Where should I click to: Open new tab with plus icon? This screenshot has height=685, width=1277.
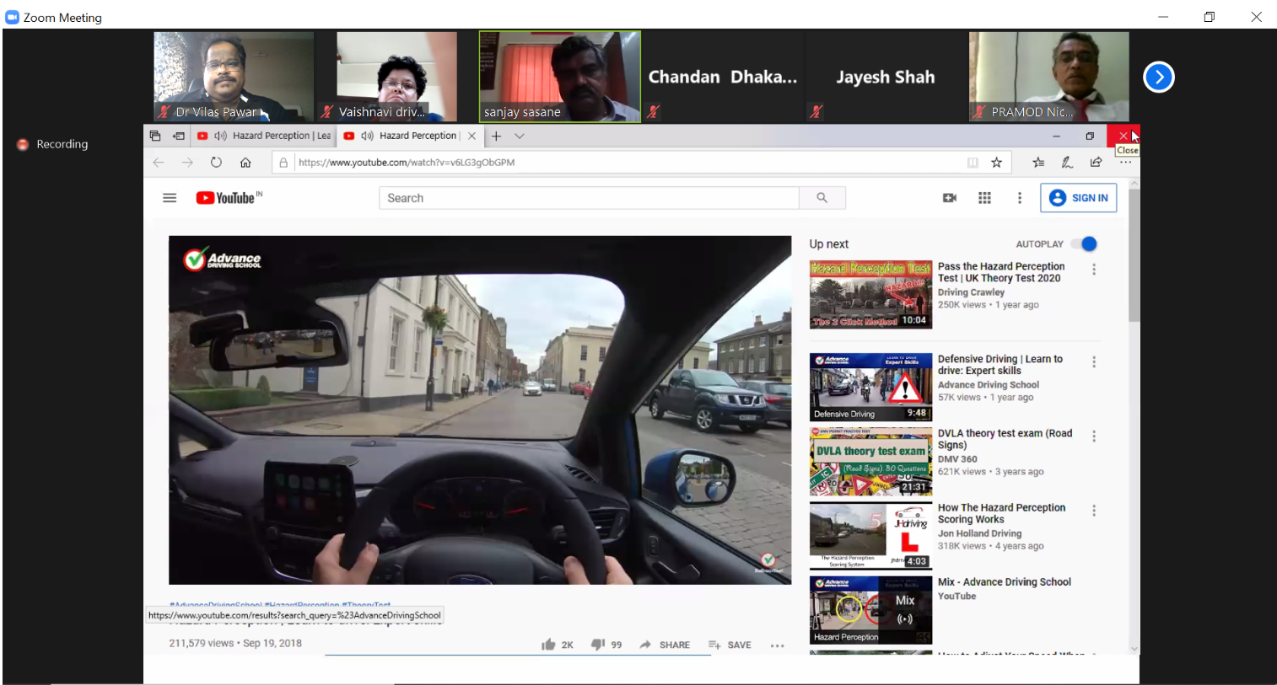coord(496,136)
